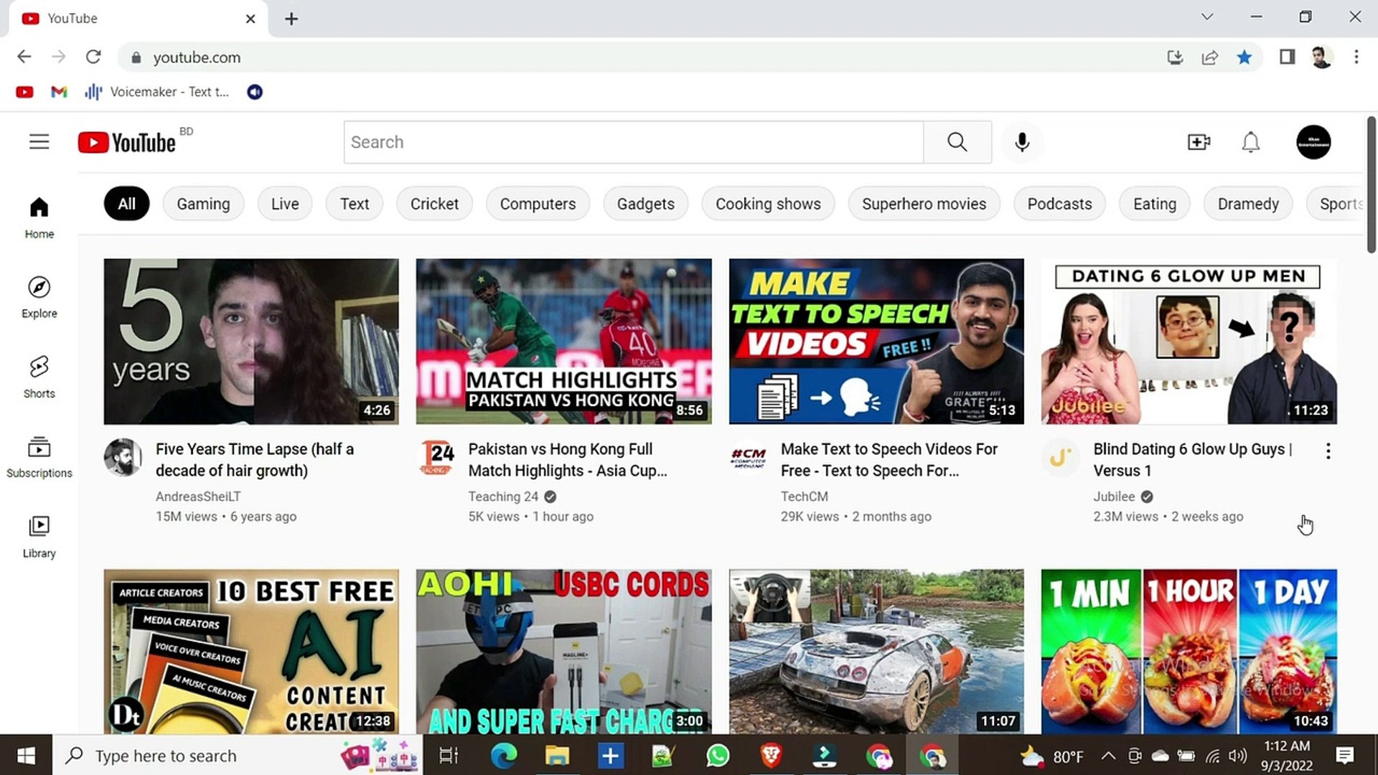1378x775 pixels.
Task: Click the voice search microphone icon
Action: tap(1022, 142)
